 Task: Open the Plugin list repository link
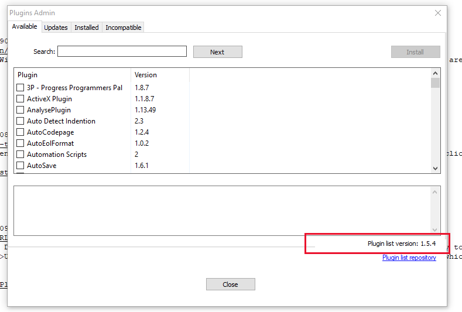409,258
